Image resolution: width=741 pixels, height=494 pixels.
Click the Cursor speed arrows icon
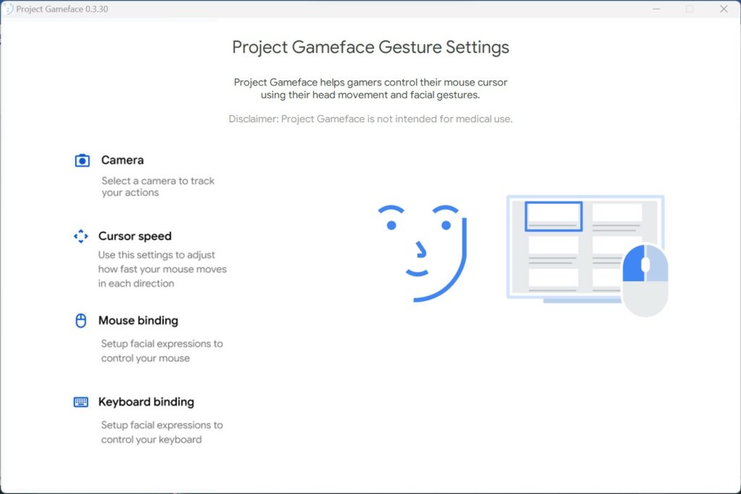[x=81, y=237]
